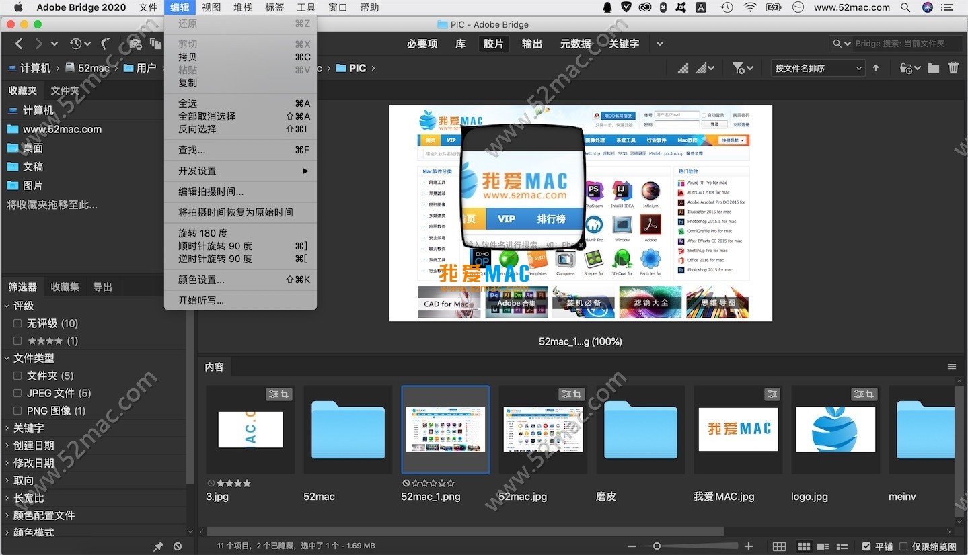Open www.52mac.com favorites folder
The width and height of the screenshot is (968, 555).
click(x=62, y=129)
